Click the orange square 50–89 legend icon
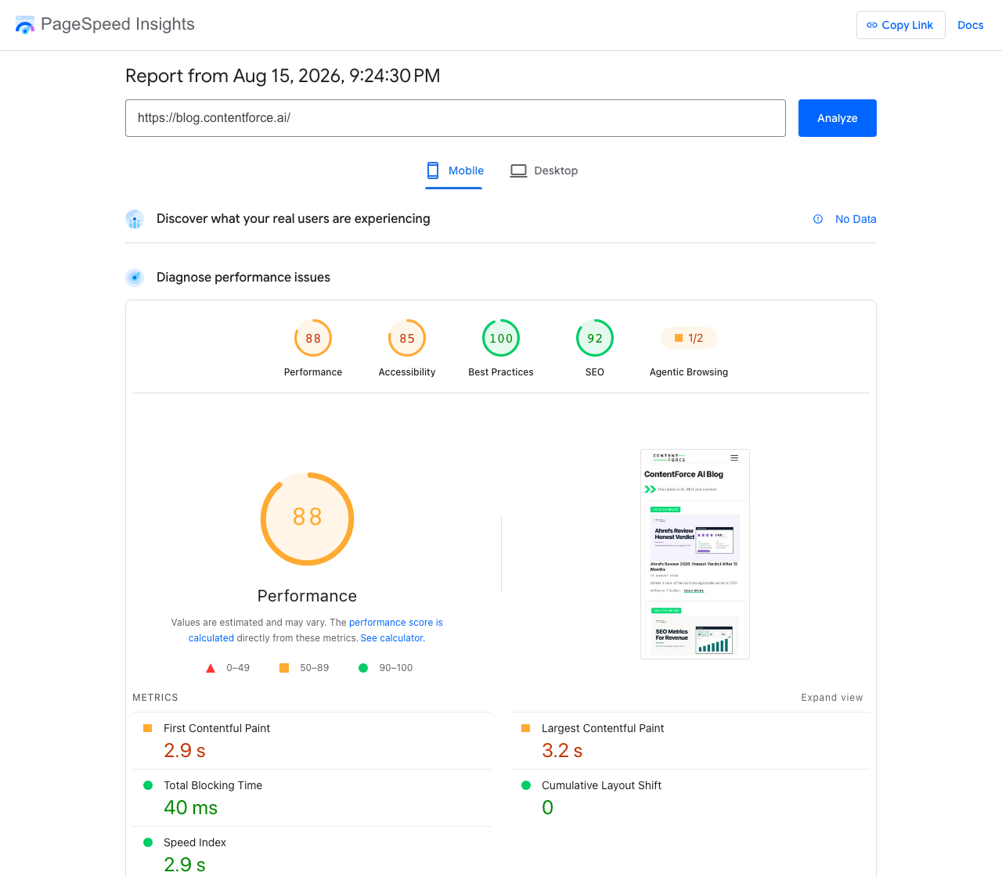Image resolution: width=1002 pixels, height=876 pixels. (x=284, y=668)
